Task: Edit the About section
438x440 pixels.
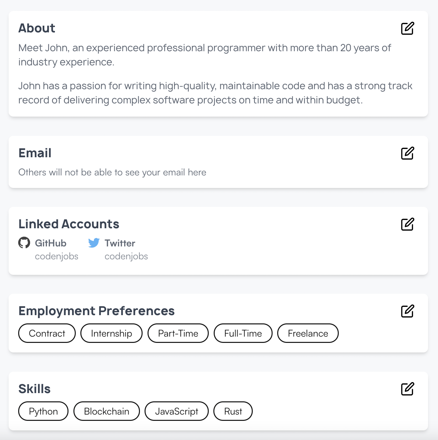Action: pos(408,28)
